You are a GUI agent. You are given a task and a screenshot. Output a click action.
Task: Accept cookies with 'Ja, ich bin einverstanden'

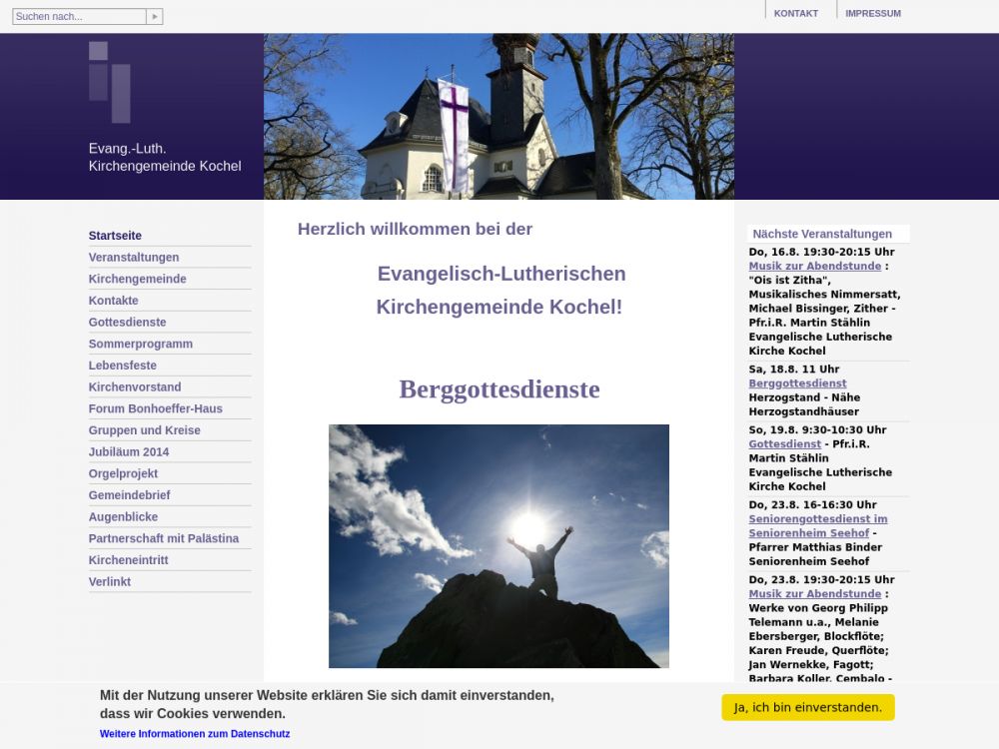[x=807, y=707]
